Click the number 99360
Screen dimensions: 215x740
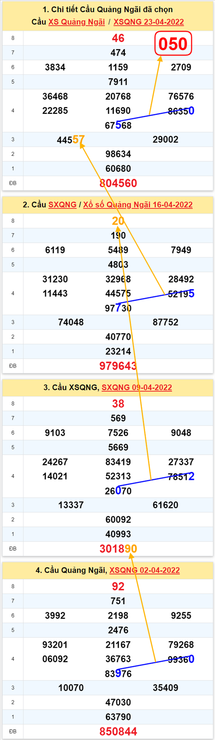(x=181, y=659)
